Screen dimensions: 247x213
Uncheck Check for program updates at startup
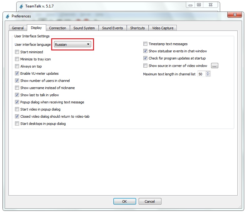(x=146, y=58)
